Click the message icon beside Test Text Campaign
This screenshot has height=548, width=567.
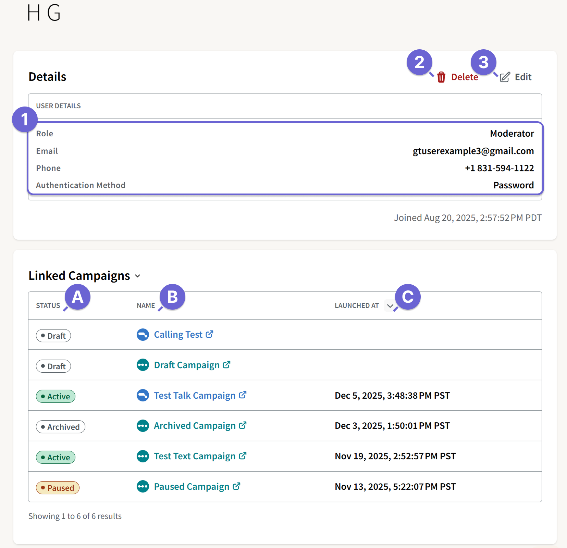(143, 456)
